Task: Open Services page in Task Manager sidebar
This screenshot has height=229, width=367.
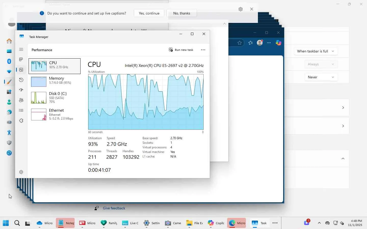Action: coord(21,121)
